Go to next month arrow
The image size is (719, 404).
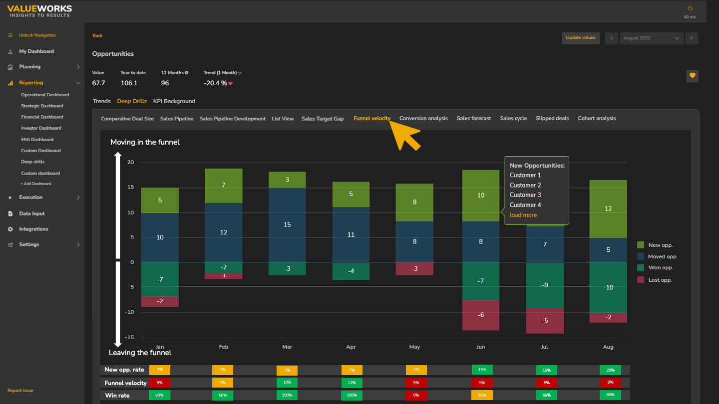tap(692, 38)
